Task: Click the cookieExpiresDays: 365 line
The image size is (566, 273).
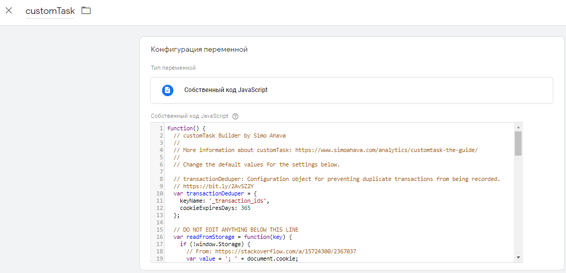Action: coord(215,208)
